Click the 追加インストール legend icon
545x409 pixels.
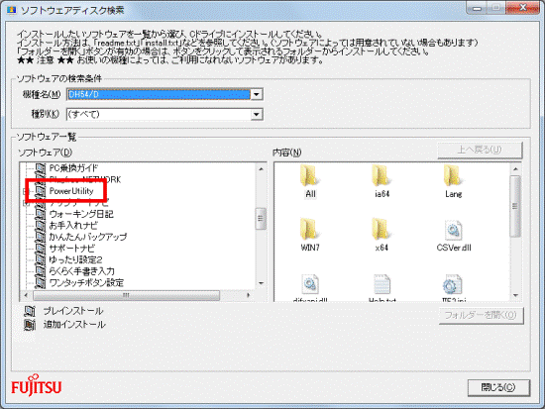[30, 325]
